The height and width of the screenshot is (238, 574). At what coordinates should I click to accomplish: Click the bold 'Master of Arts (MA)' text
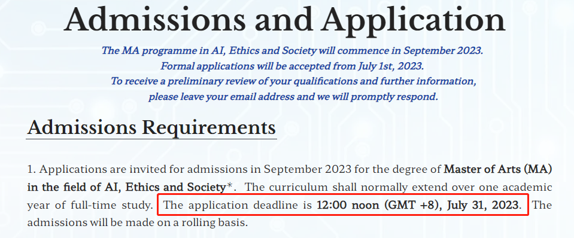coord(498,170)
